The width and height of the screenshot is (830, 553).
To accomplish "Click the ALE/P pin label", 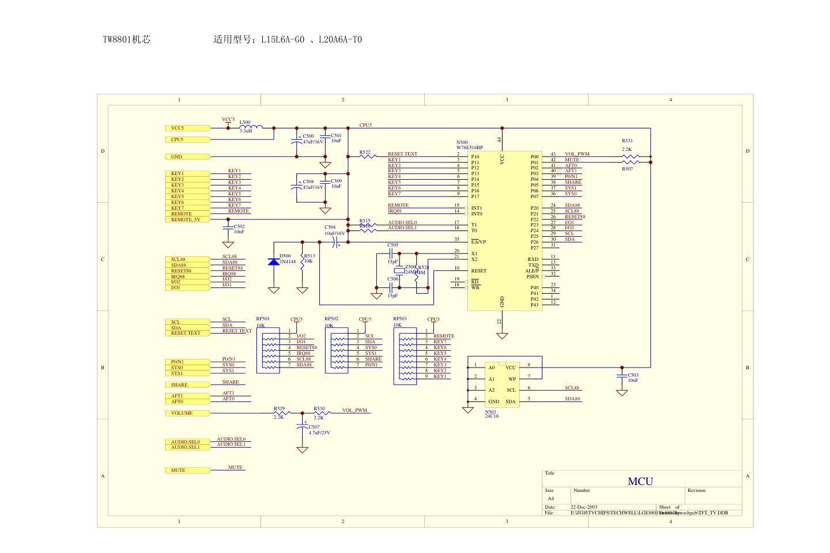I will [x=532, y=271].
